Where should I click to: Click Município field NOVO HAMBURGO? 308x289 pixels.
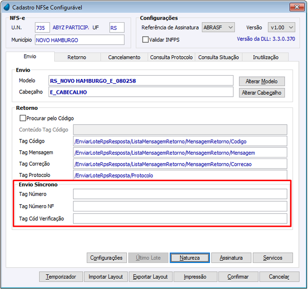tap(80, 40)
